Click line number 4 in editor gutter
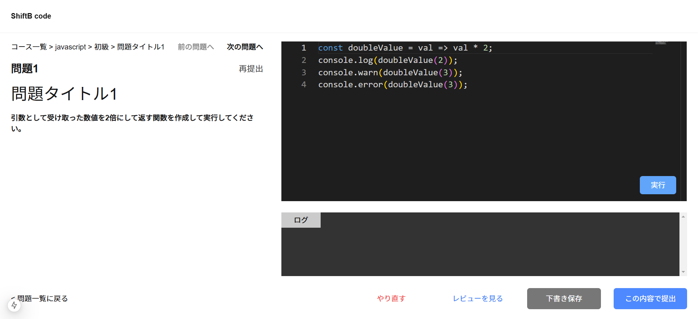This screenshot has height=319, width=698. pos(304,85)
